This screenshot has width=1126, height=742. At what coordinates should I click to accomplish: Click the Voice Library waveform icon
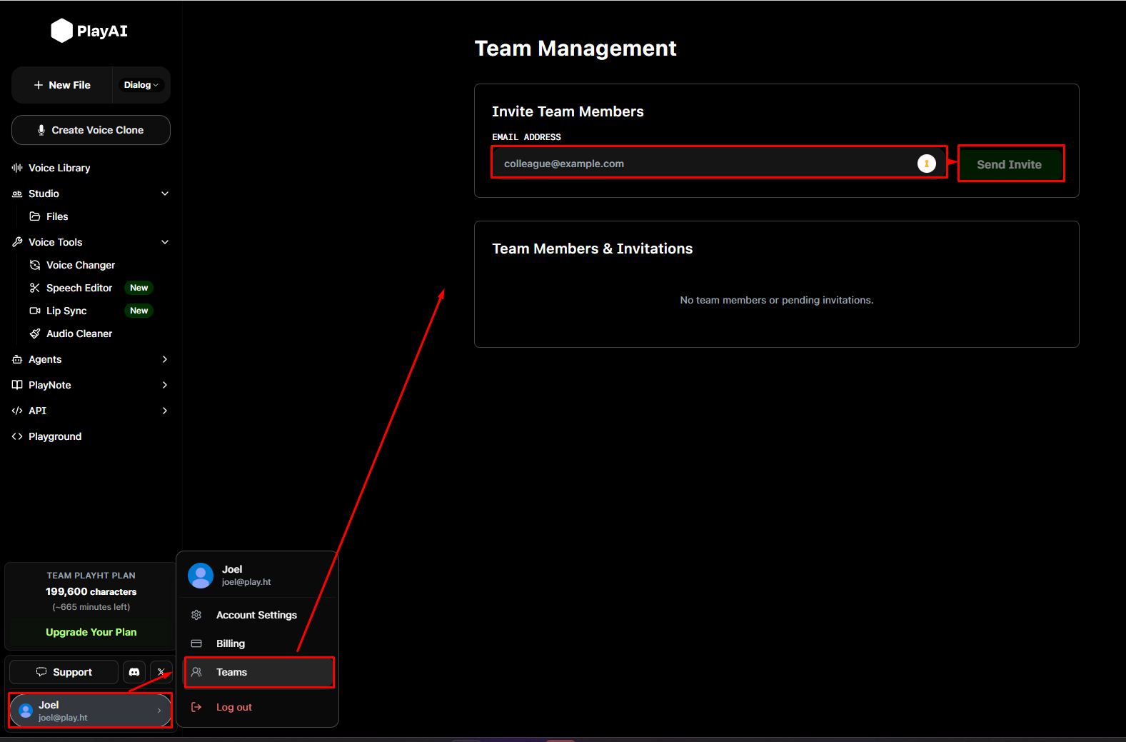(17, 168)
